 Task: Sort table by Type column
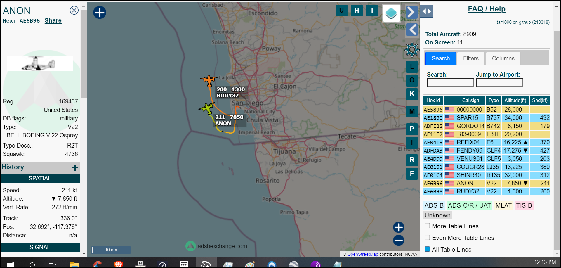tap(494, 100)
